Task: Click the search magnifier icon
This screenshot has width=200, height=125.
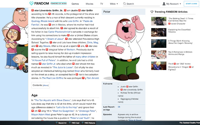Action: (x=124, y=4)
